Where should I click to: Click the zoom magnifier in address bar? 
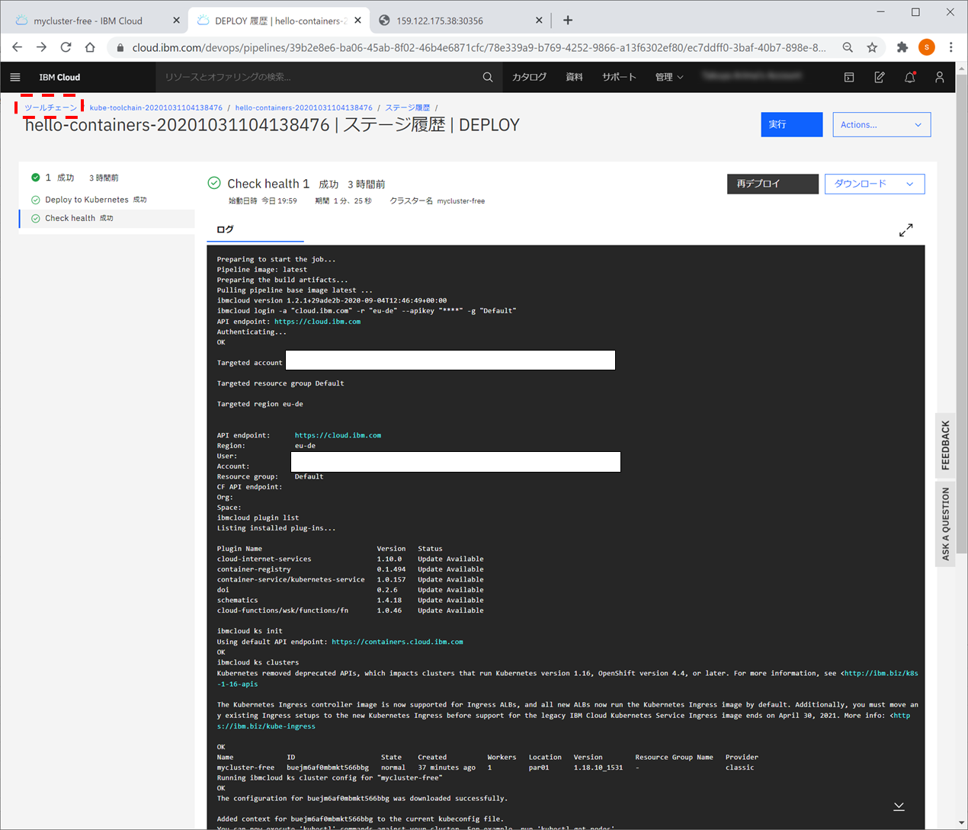(x=848, y=47)
